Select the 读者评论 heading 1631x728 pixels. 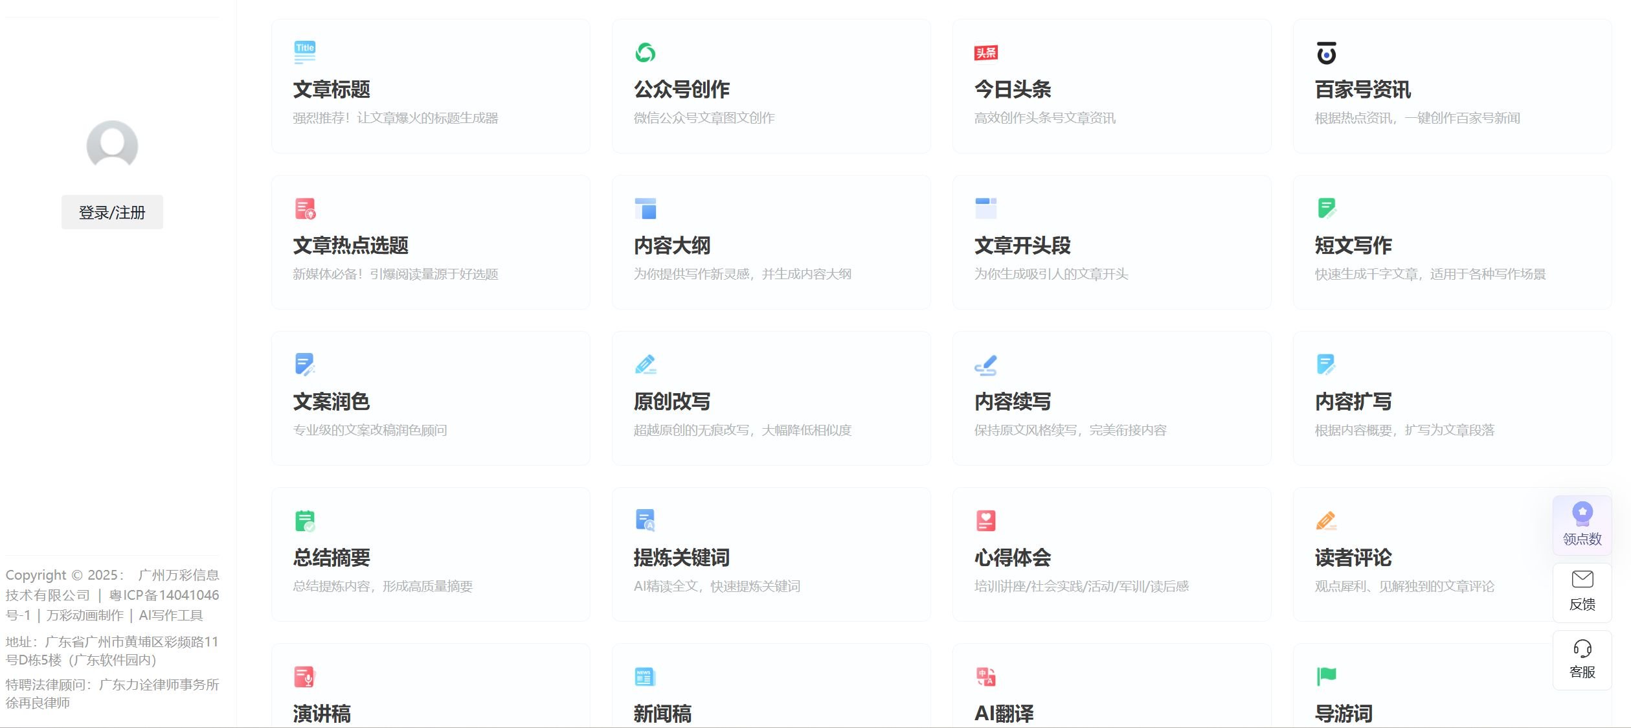(x=1353, y=558)
